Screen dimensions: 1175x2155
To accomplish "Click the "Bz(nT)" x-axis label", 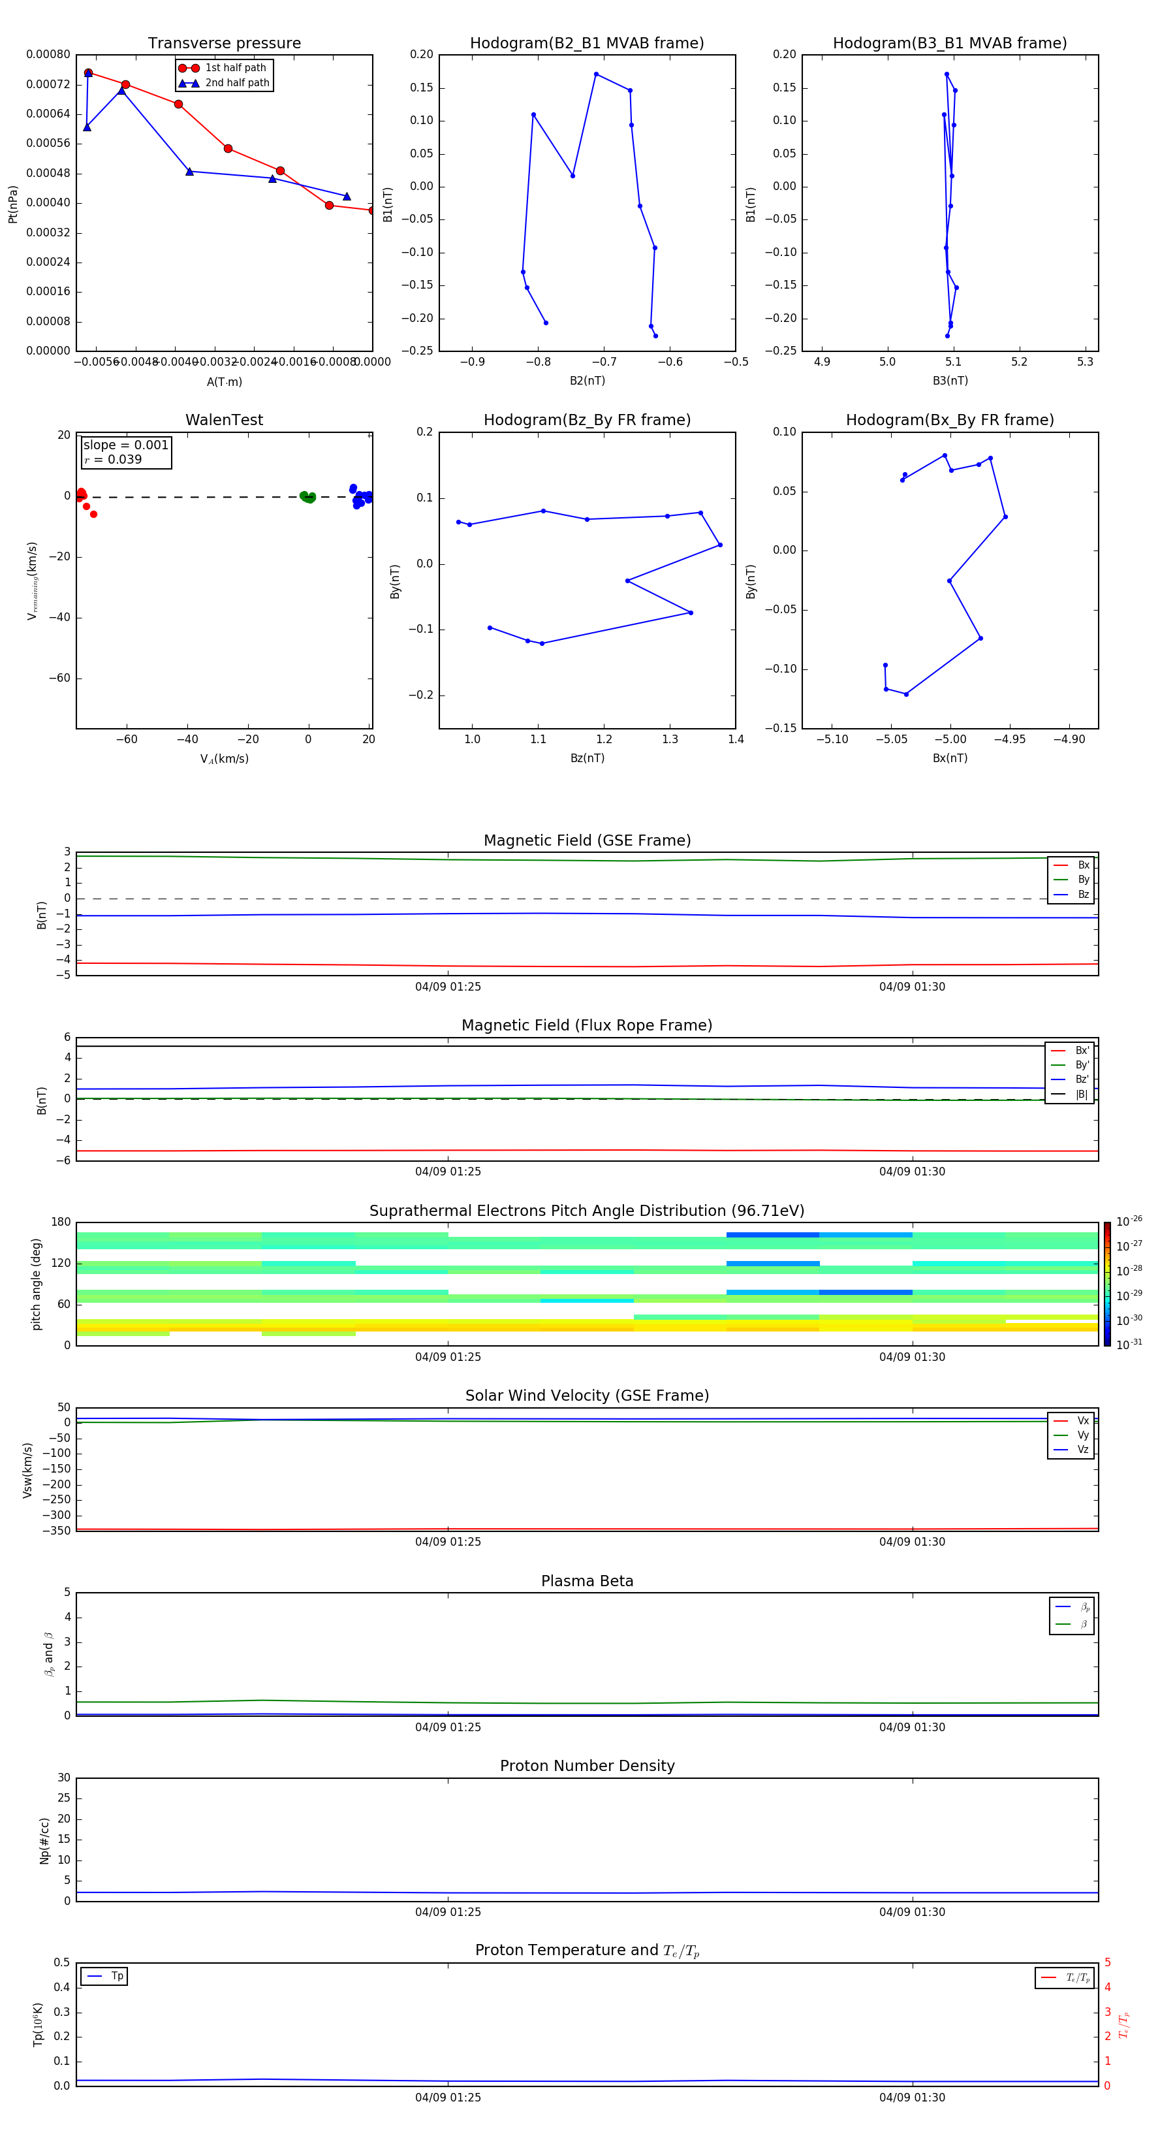I will (x=587, y=758).
